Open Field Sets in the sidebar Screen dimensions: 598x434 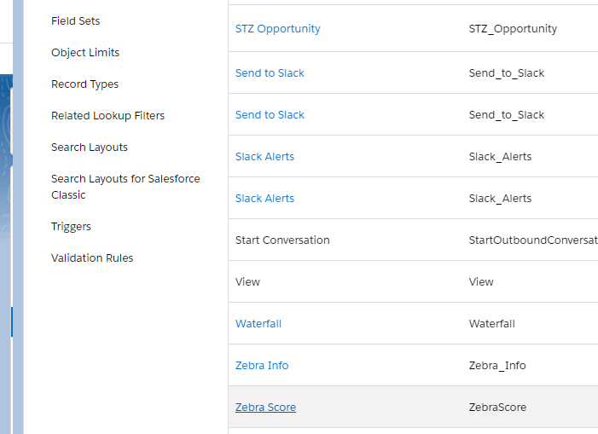point(75,21)
